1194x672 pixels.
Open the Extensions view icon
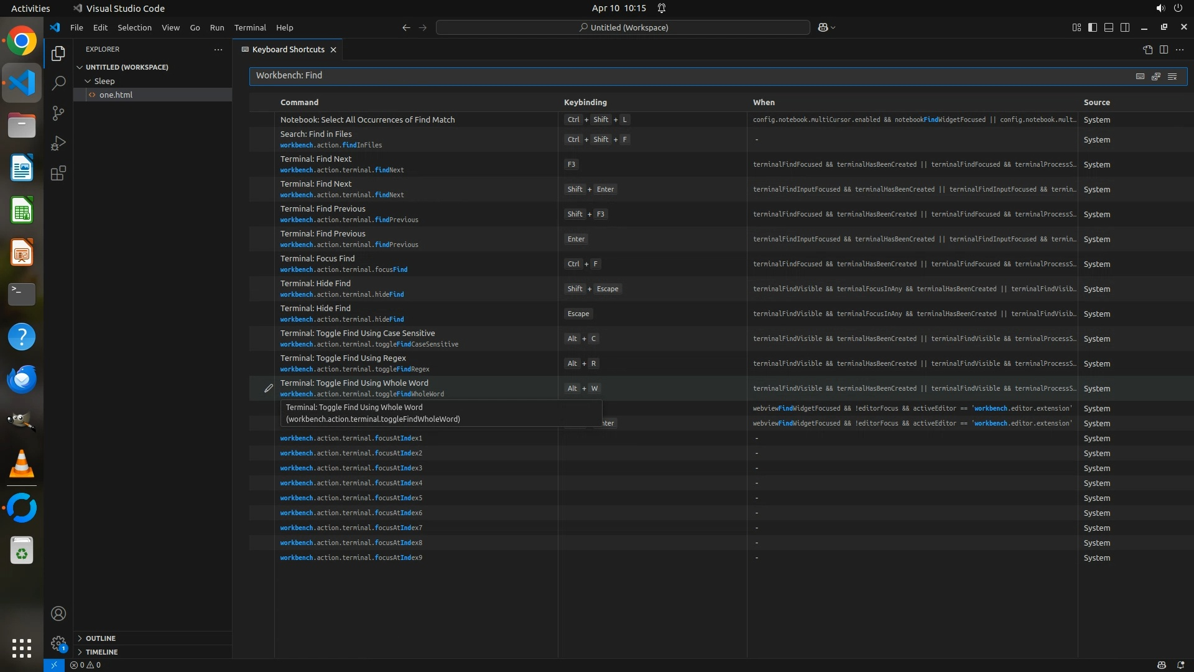(x=58, y=174)
